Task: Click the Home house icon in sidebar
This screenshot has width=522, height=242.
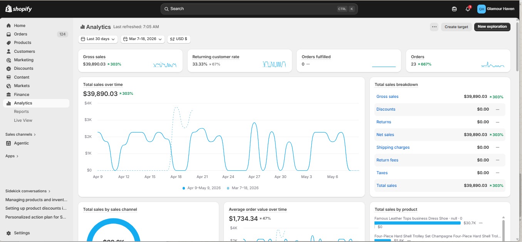Action: click(x=8, y=25)
